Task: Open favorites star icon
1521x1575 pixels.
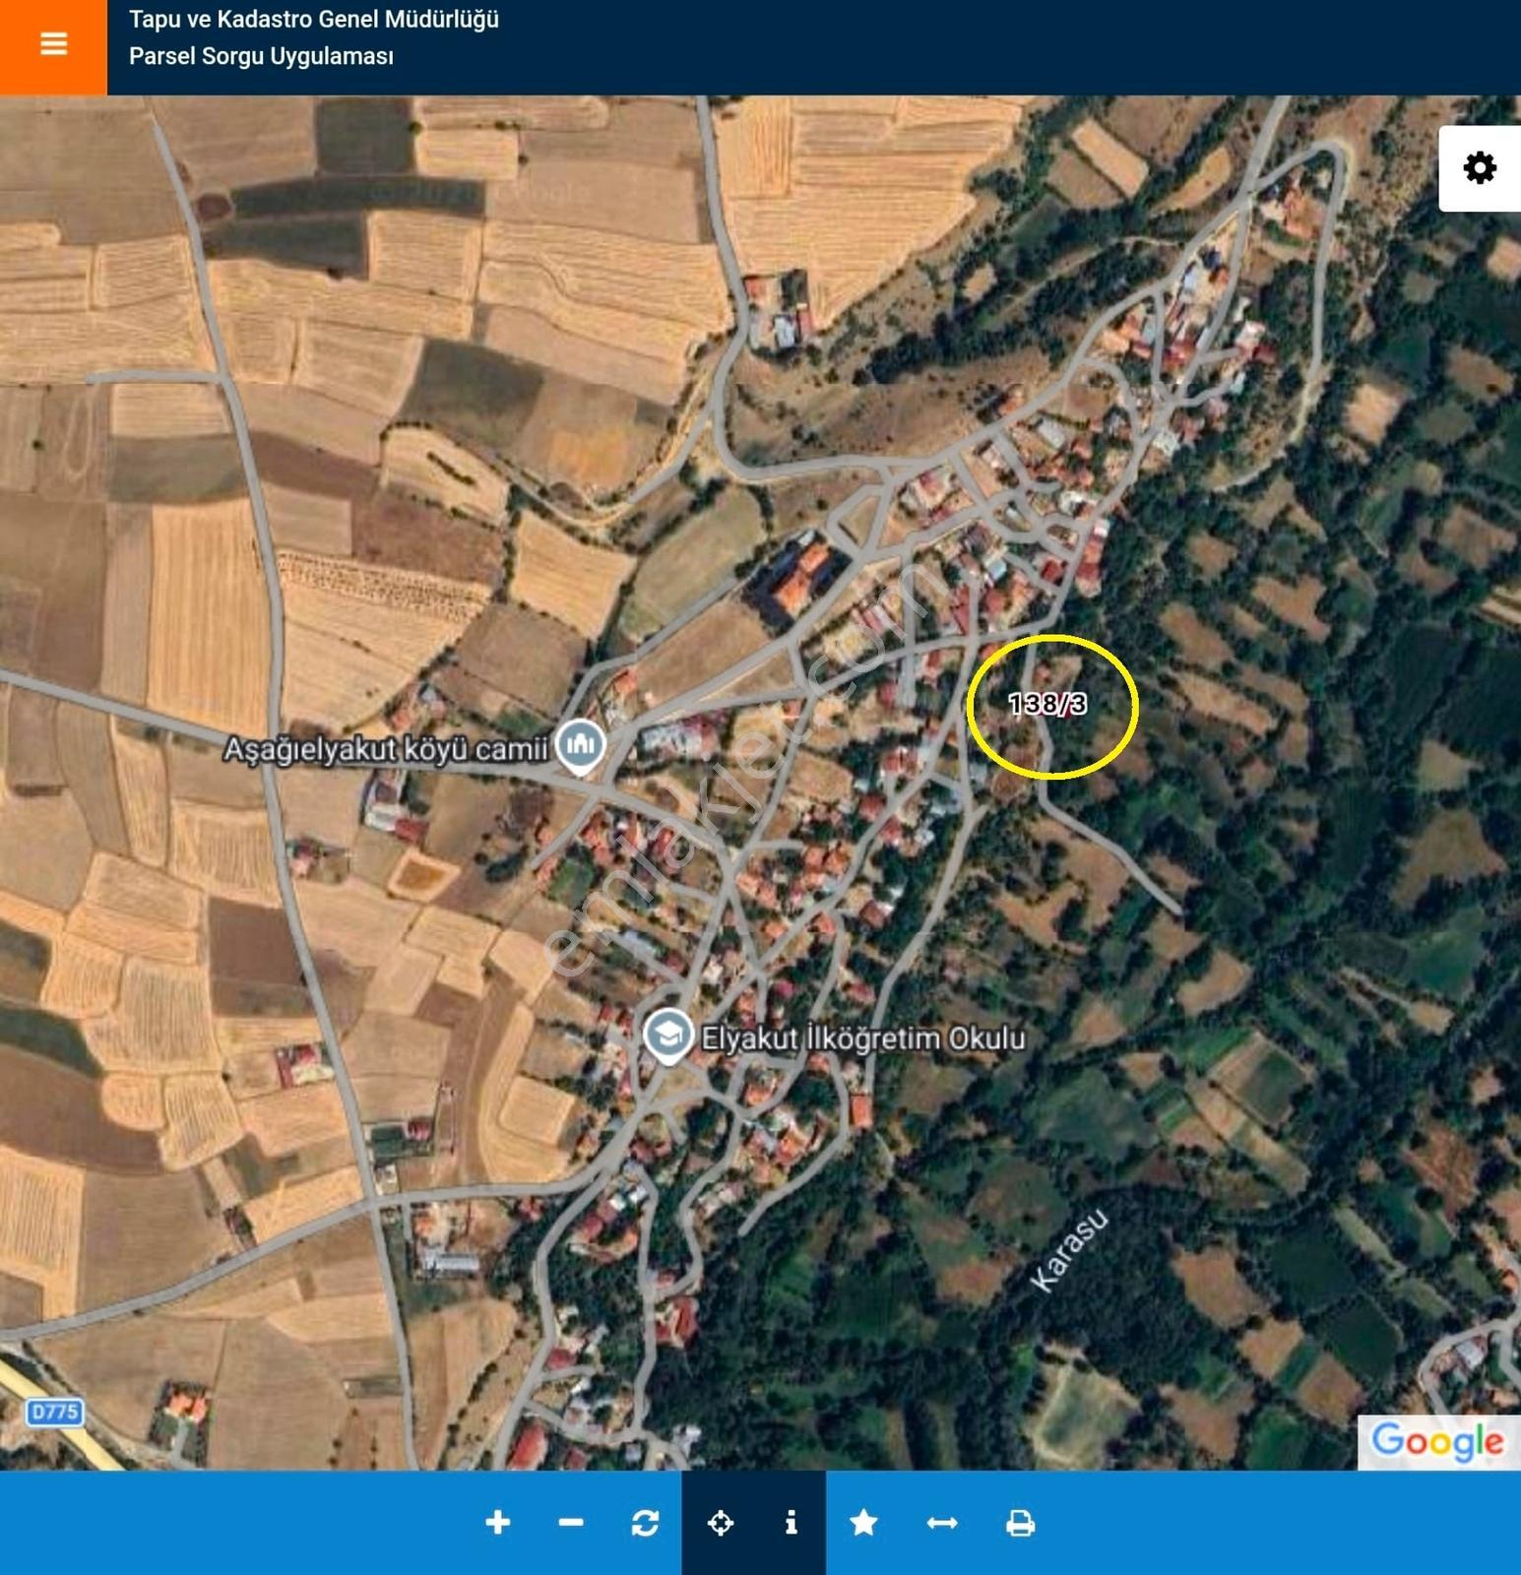Action: tap(863, 1523)
